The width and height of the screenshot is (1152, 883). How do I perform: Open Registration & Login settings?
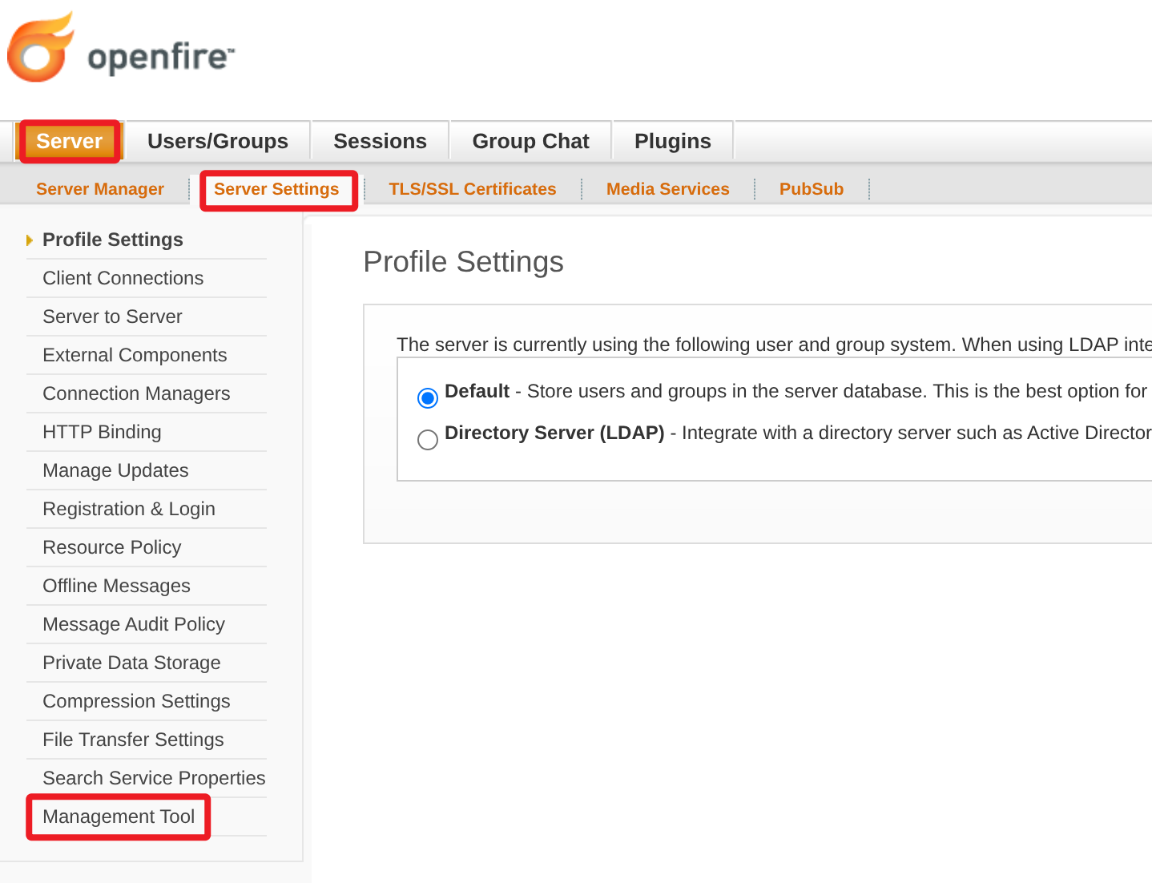129,509
